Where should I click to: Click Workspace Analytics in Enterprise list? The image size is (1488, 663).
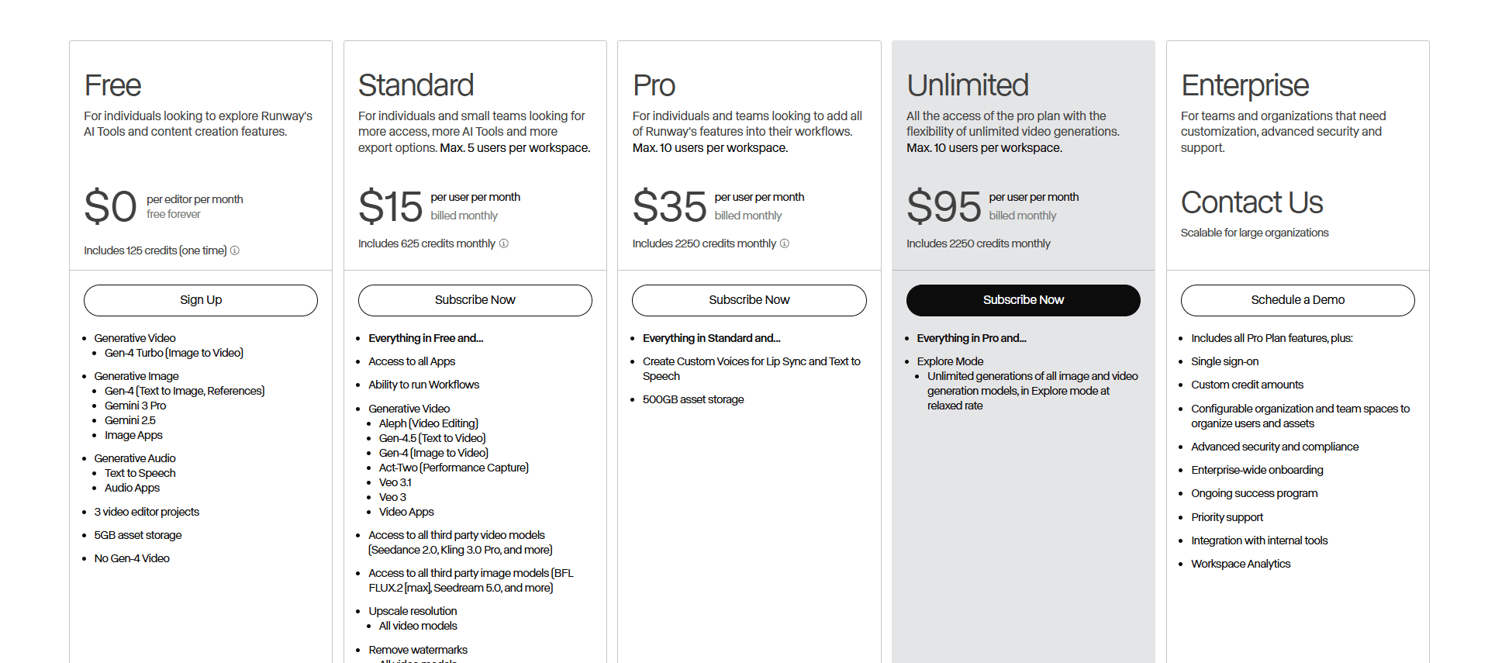(x=1241, y=564)
